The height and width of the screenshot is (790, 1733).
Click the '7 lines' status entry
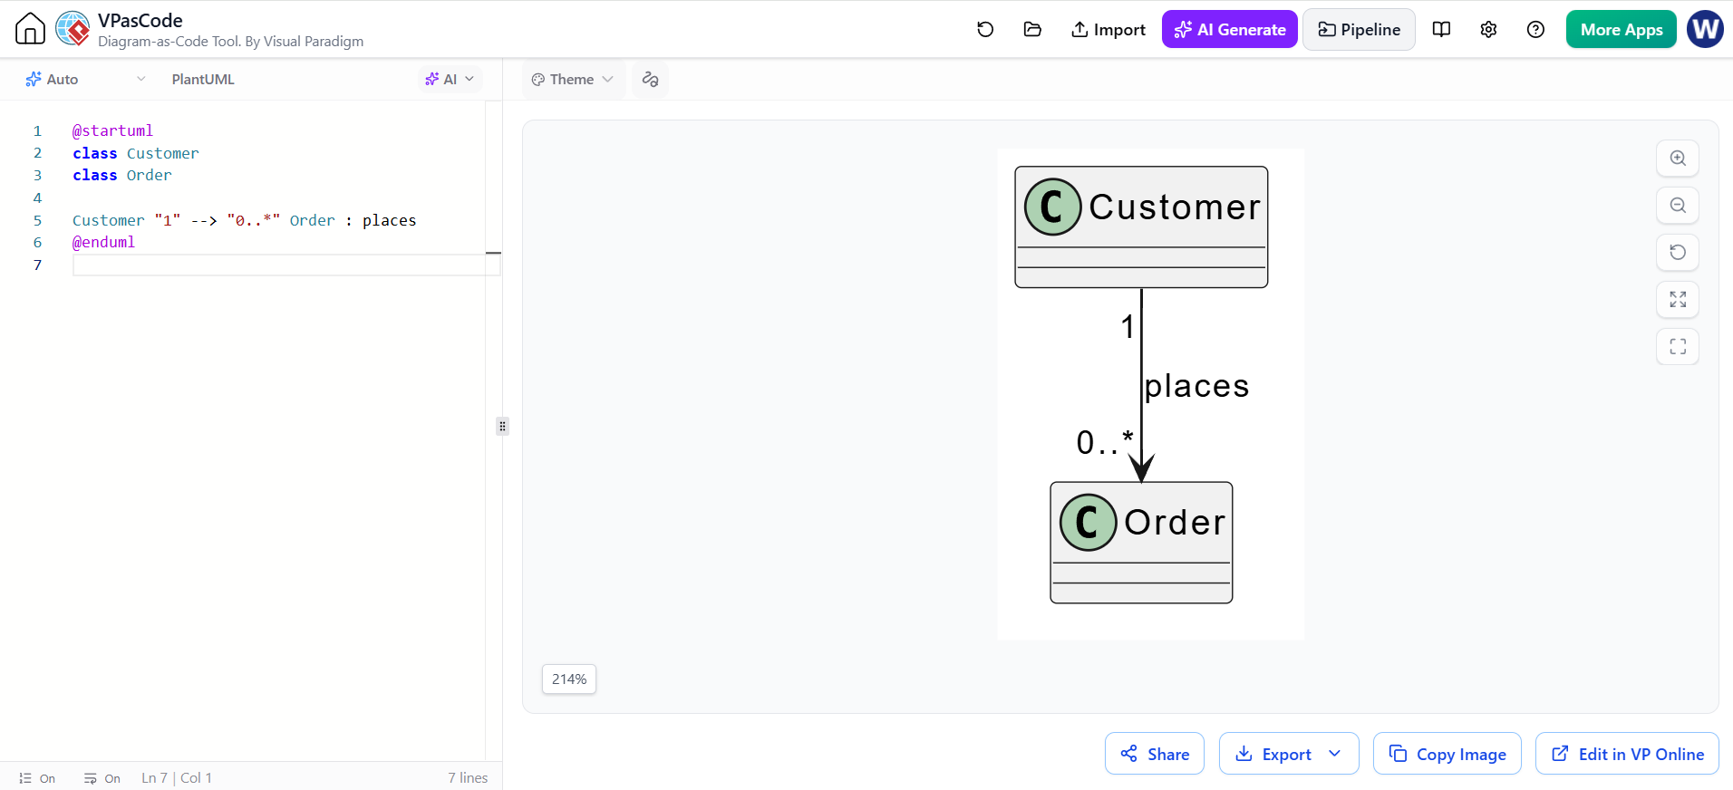[468, 778]
